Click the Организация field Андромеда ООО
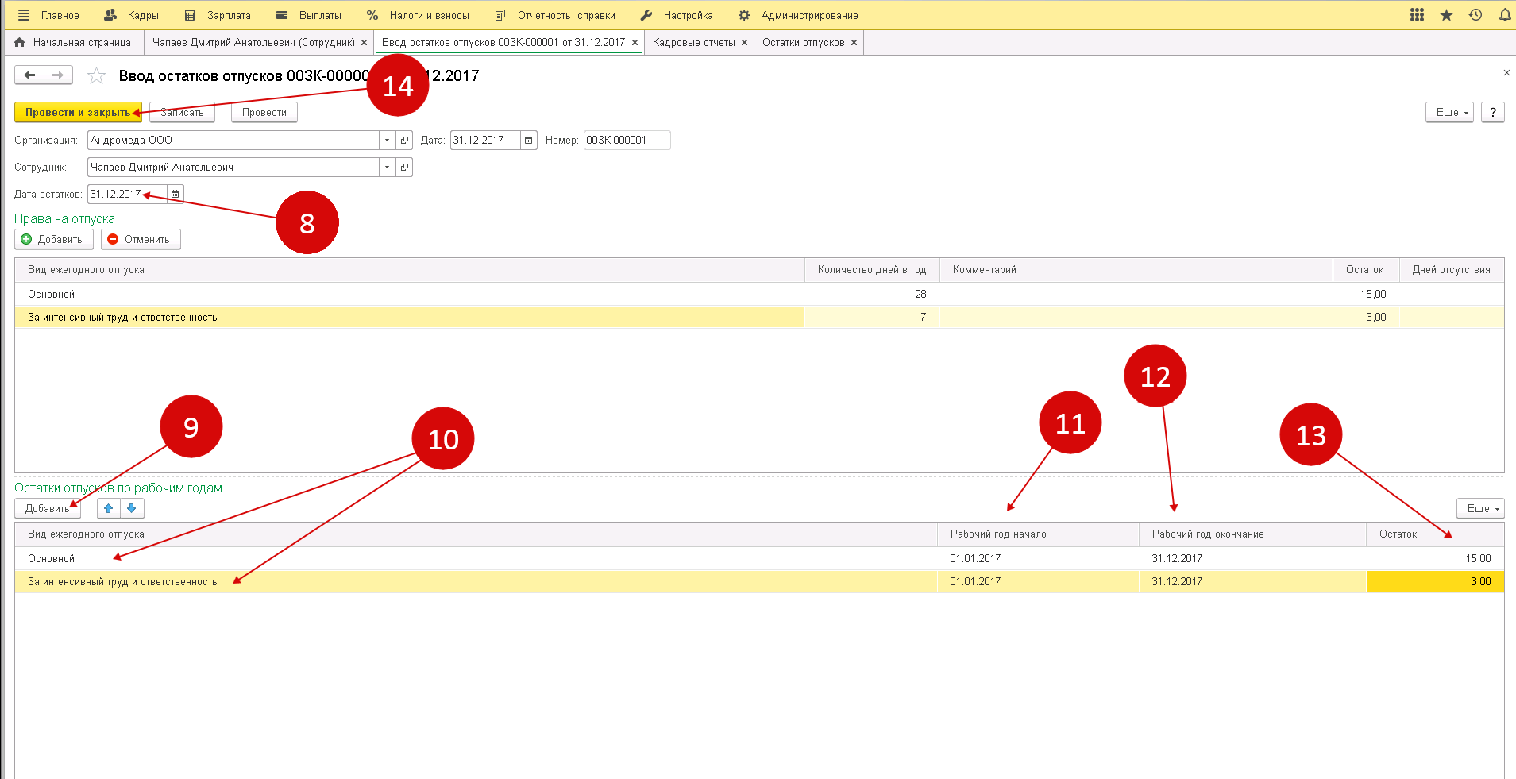Screen dimensions: 1516x779 pyautogui.click(x=233, y=141)
